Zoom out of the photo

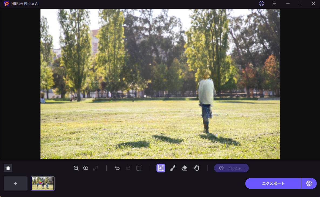[76, 168]
